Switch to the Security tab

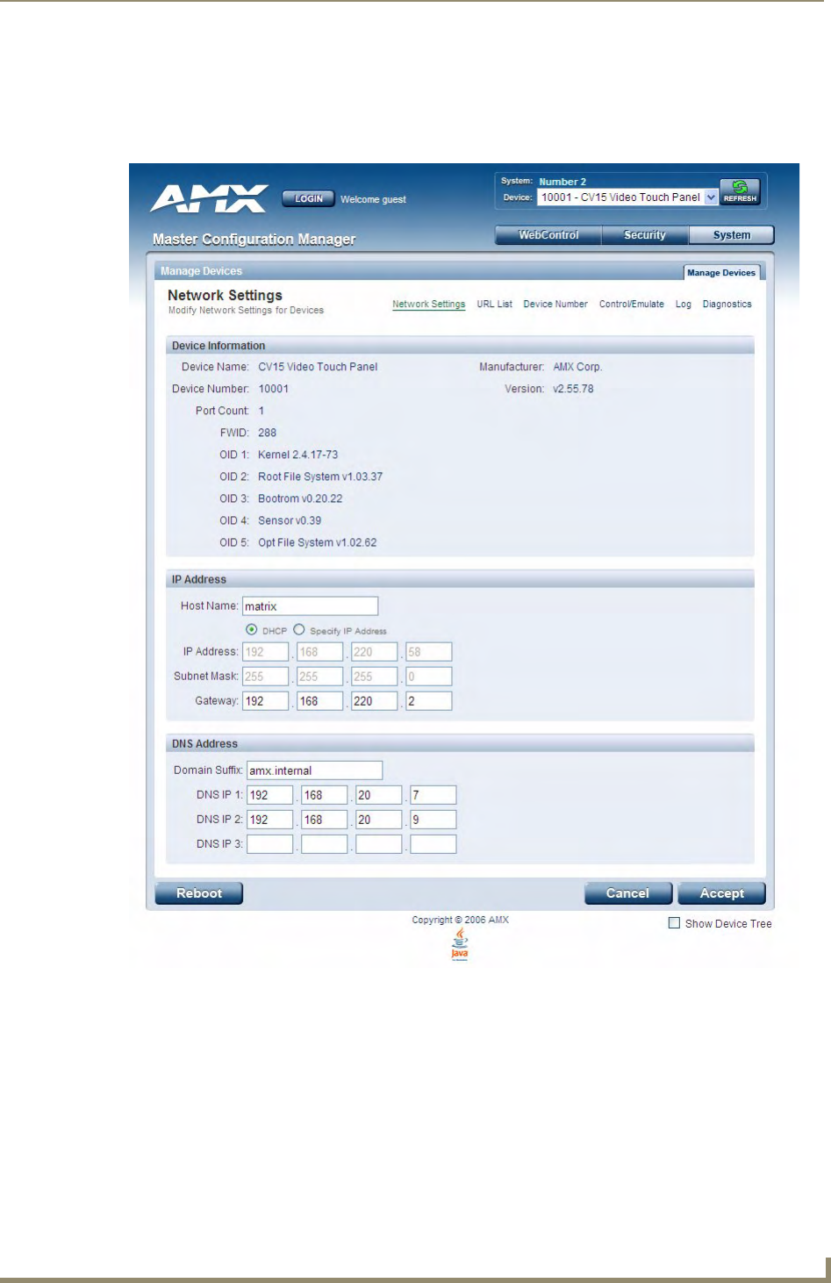click(x=645, y=235)
